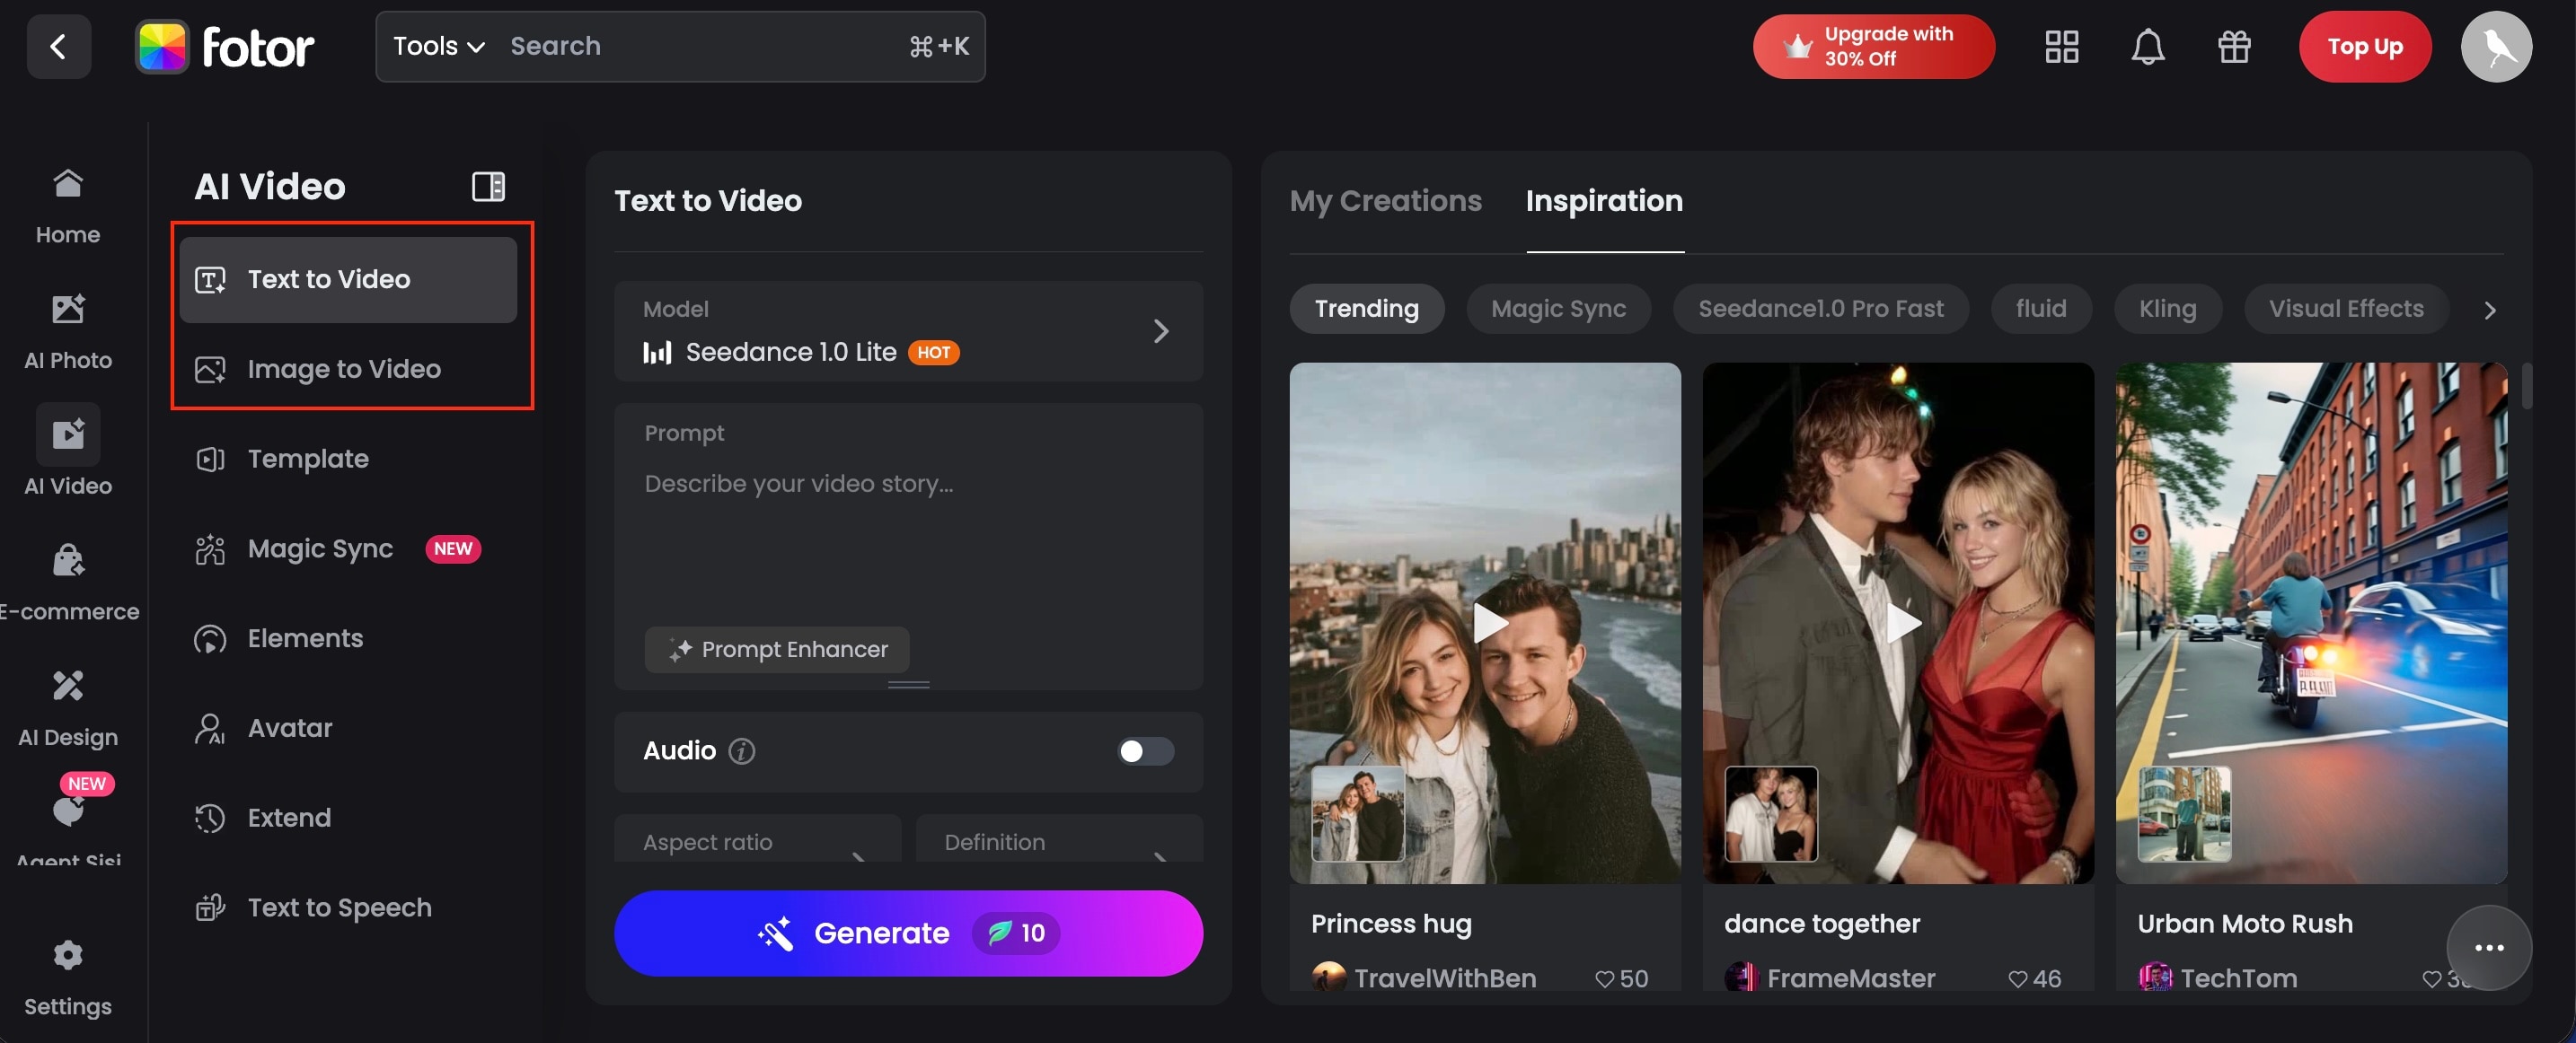Screen dimensions: 2576x1043
Task: Select the Template option in the sidebar
Action: 308,459
